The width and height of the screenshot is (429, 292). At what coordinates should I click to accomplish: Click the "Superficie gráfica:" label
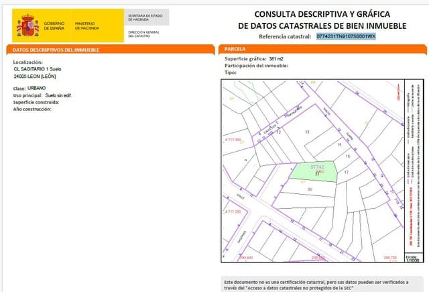coord(245,58)
